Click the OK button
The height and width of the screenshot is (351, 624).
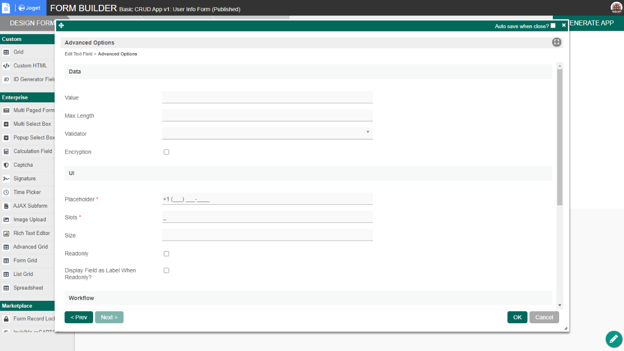pyautogui.click(x=517, y=317)
